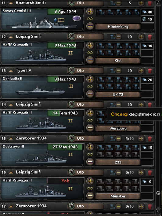Toggle infinite production for U-173 submarine
162x216 pixels.
[90, 87]
